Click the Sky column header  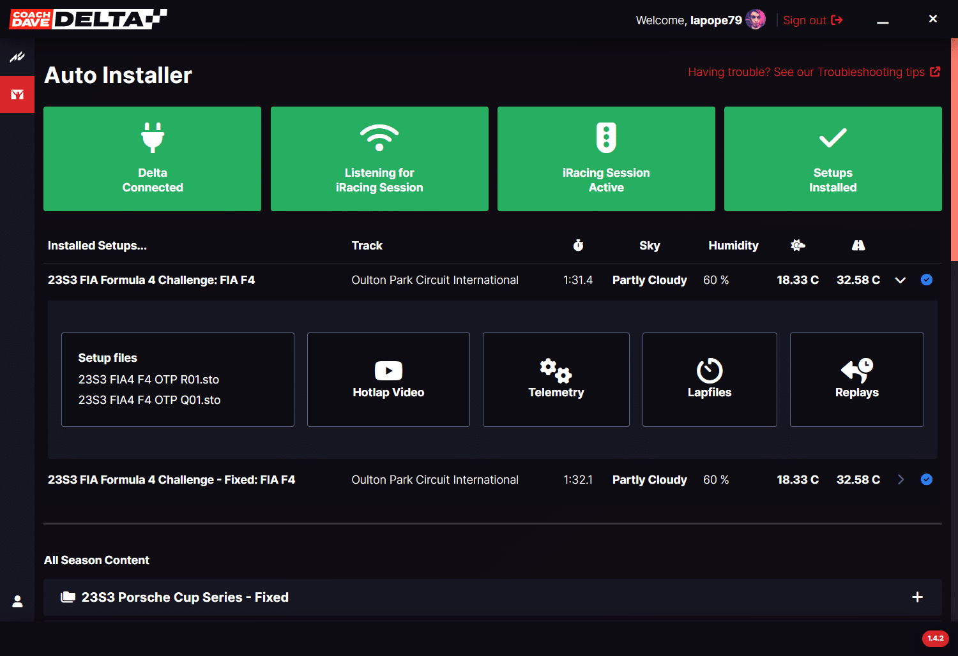(x=650, y=246)
